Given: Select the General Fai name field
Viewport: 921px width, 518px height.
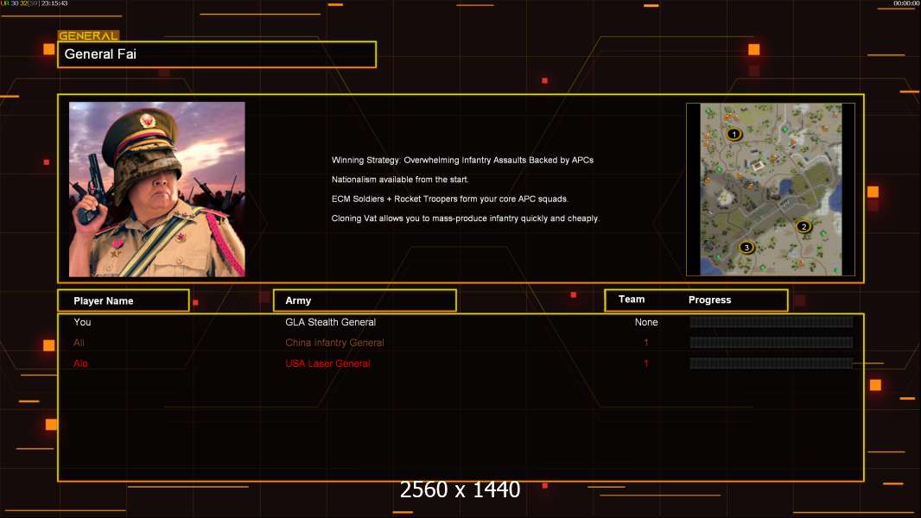Looking at the screenshot, I should pyautogui.click(x=217, y=54).
